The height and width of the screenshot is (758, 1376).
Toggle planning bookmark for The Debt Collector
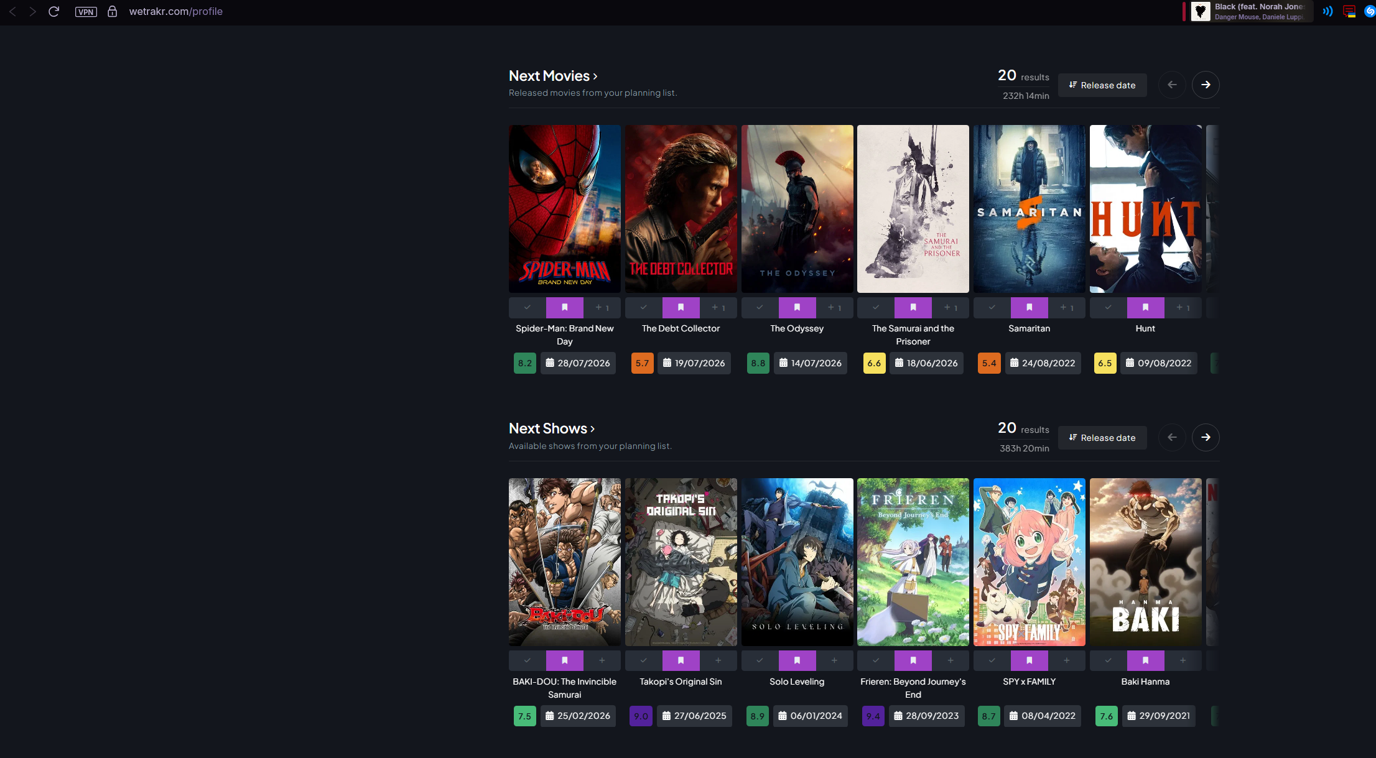(x=681, y=307)
